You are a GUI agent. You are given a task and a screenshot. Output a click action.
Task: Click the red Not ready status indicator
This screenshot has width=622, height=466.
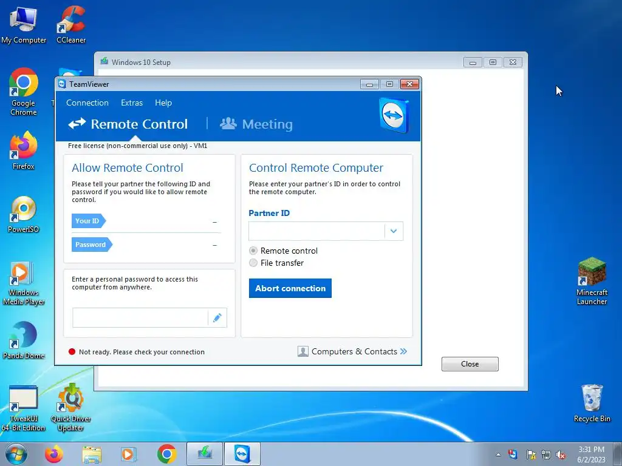[x=72, y=351]
